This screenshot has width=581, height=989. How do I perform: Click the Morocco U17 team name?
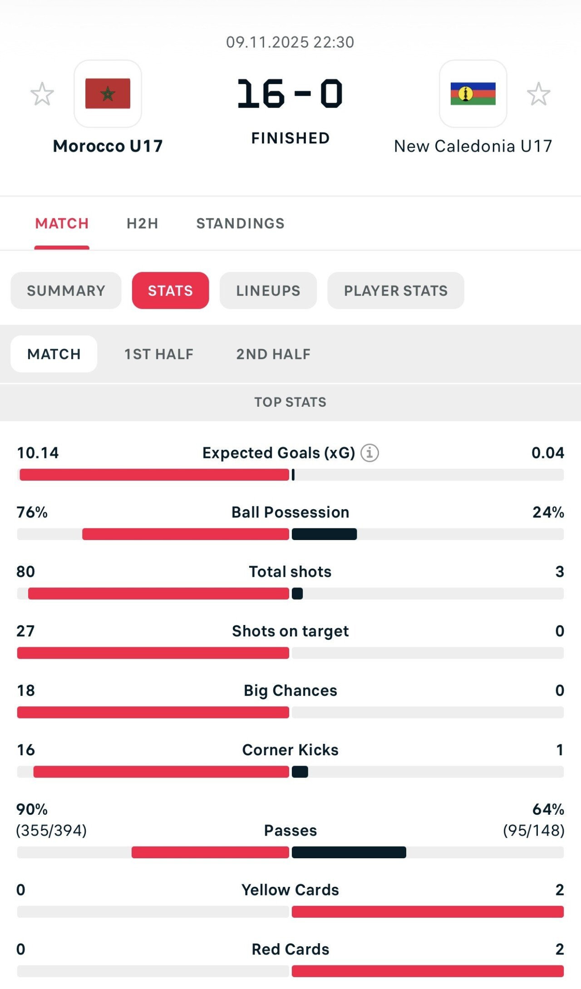pos(108,146)
